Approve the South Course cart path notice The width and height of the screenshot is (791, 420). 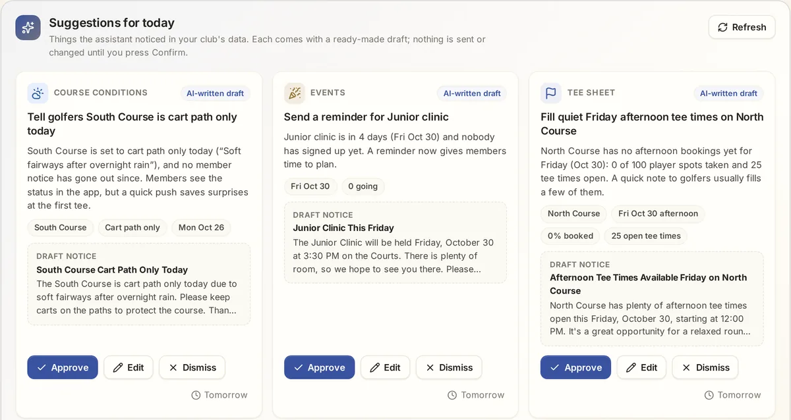click(x=63, y=367)
